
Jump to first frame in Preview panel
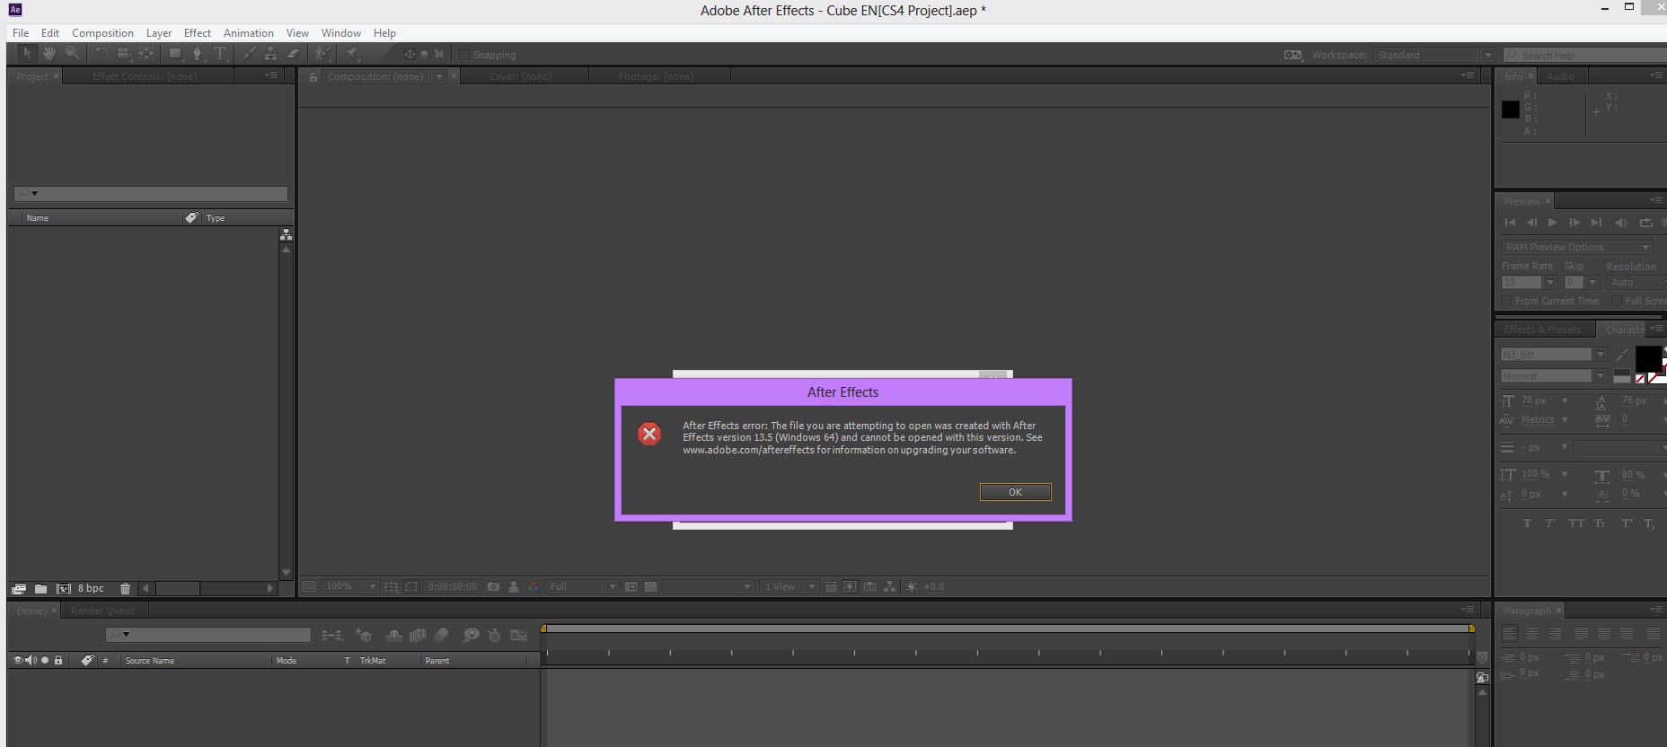tap(1510, 223)
